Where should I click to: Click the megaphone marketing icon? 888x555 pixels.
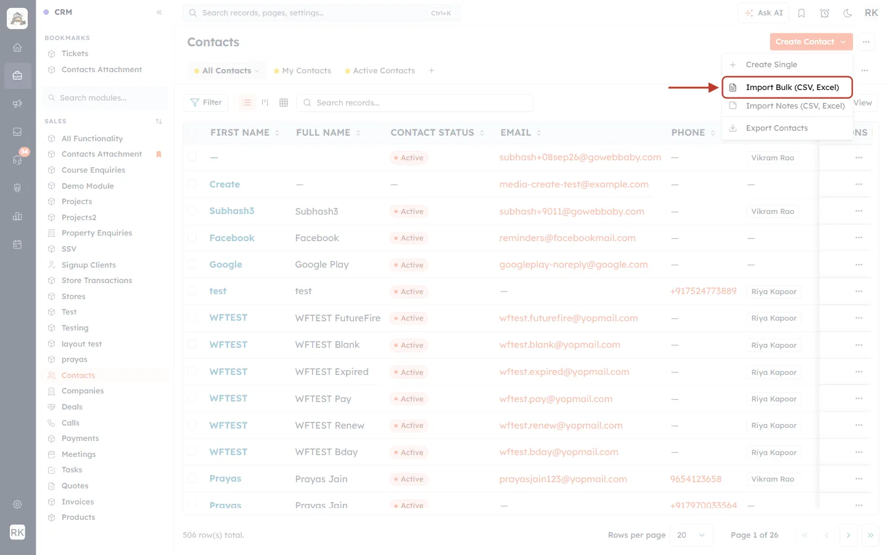point(17,104)
